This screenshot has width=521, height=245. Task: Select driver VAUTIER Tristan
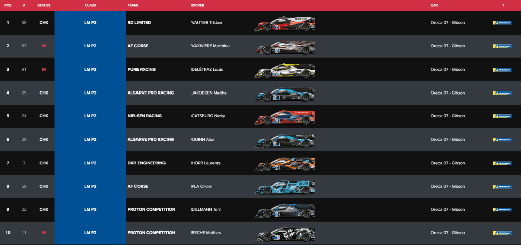coord(206,23)
